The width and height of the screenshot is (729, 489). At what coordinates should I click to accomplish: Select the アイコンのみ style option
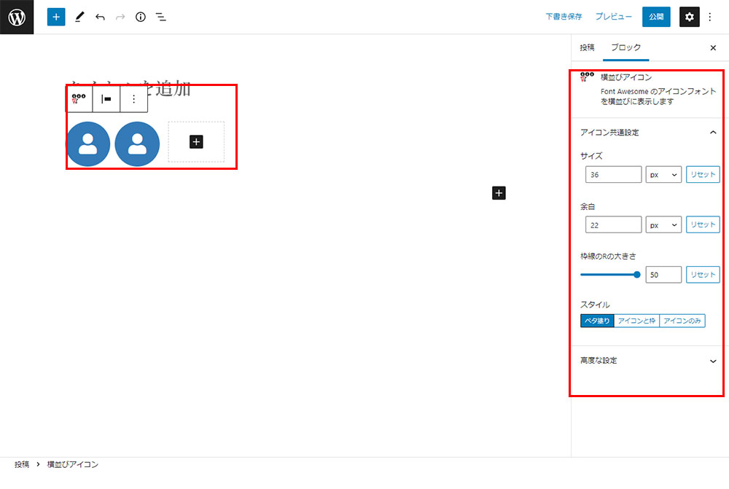tap(682, 321)
